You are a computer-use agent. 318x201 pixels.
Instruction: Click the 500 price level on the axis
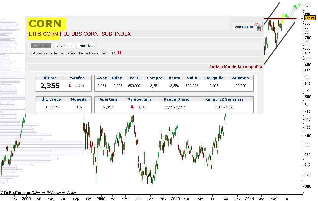(x=308, y=97)
